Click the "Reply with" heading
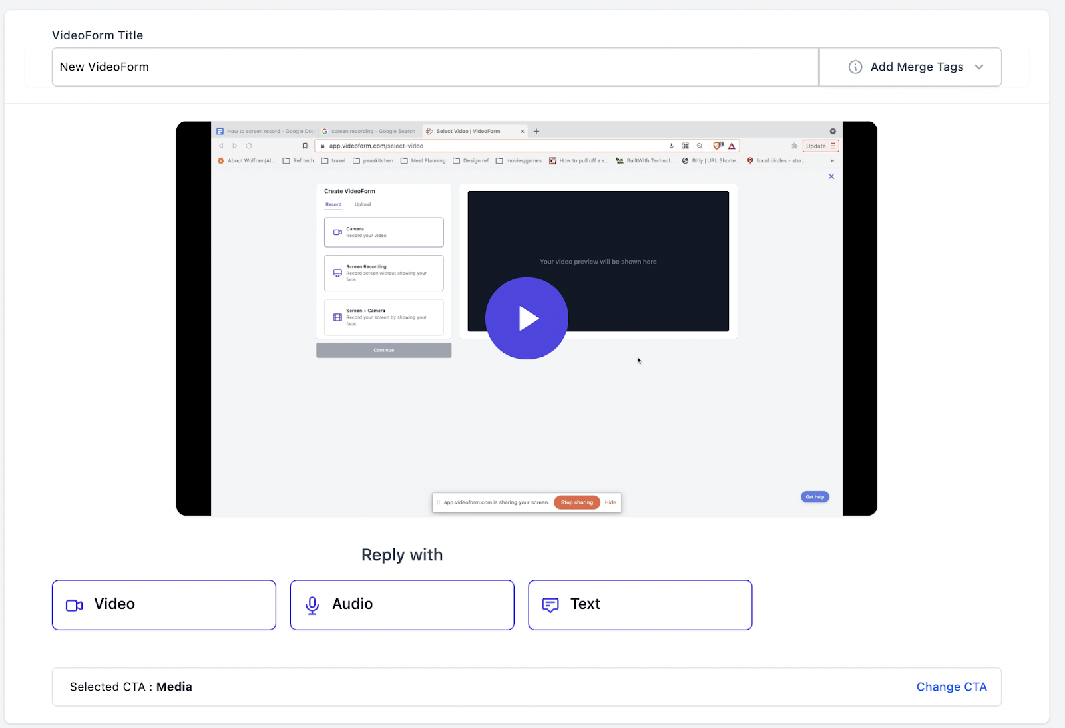Image resolution: width=1065 pixels, height=728 pixels. click(402, 555)
